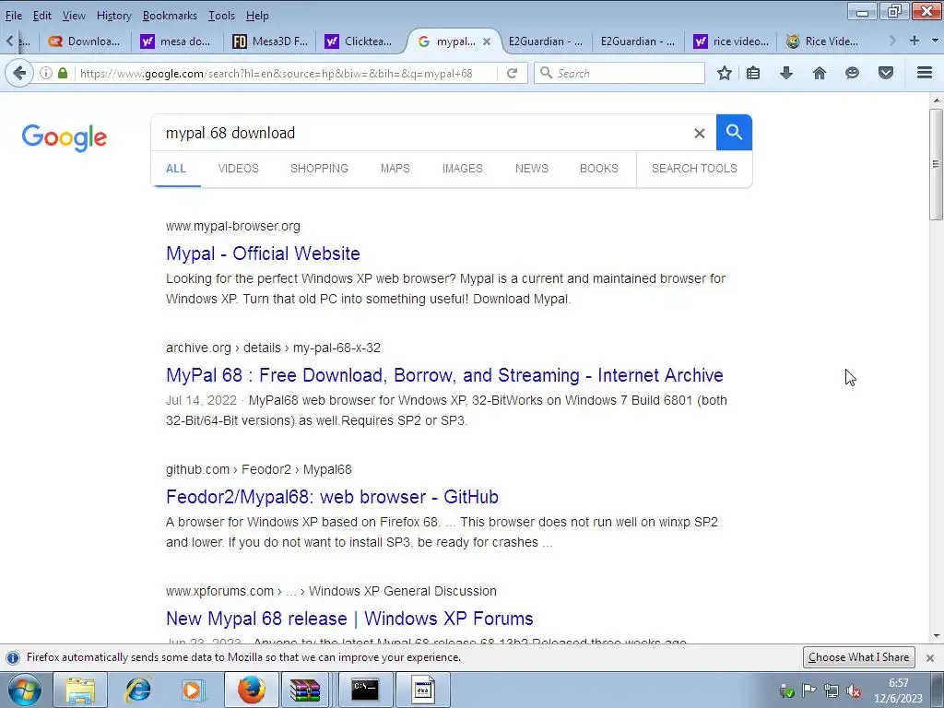Click the network tray icon

pos(832,691)
